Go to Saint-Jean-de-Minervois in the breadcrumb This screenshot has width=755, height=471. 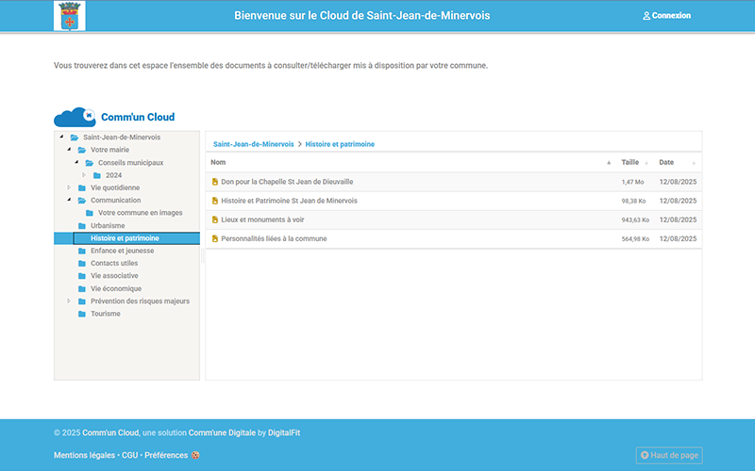pos(253,144)
